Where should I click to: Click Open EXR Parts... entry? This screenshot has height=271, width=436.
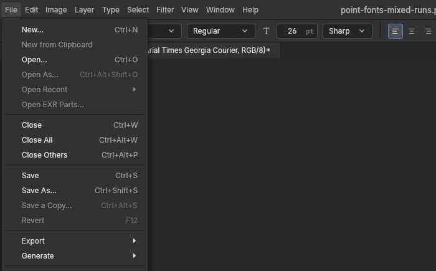pyautogui.click(x=75, y=105)
